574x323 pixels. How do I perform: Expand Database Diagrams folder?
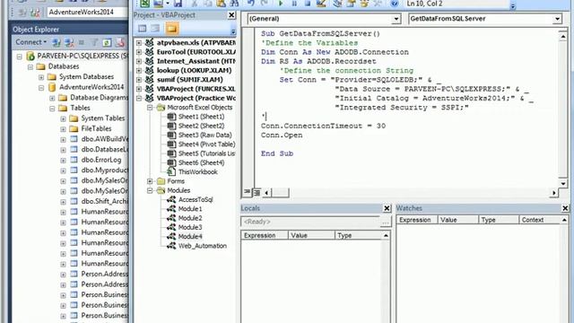(52, 98)
